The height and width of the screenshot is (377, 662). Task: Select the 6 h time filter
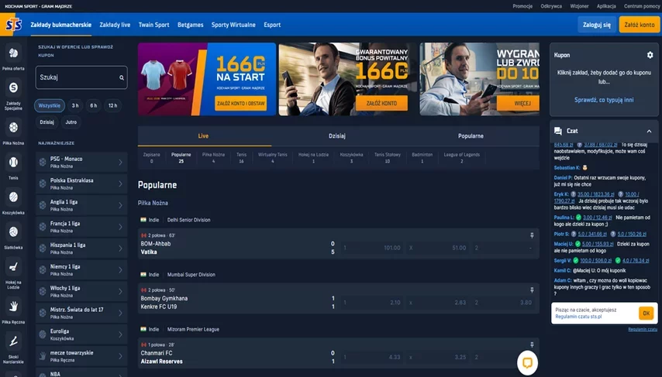click(x=93, y=105)
